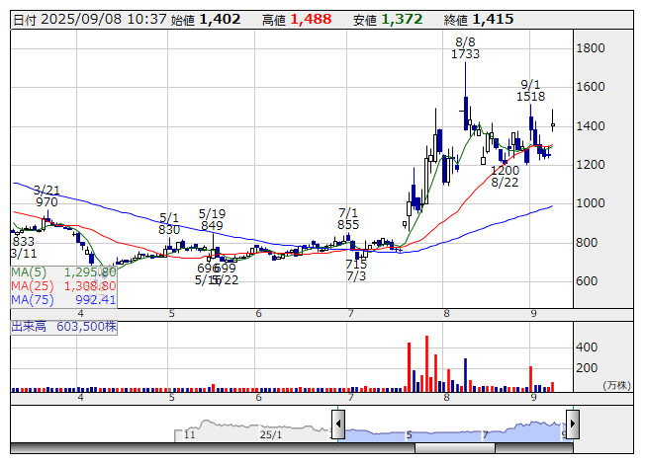Screen dimensions: 646x464
Task: Click the 715 7/3 low label
Action: [x=356, y=271]
